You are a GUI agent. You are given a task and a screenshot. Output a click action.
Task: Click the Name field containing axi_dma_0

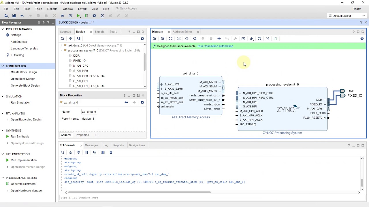coord(89,112)
